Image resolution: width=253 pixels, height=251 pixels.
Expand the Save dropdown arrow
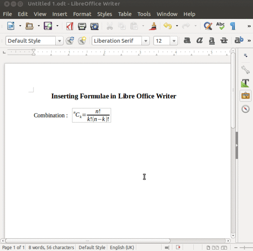point(57,26)
